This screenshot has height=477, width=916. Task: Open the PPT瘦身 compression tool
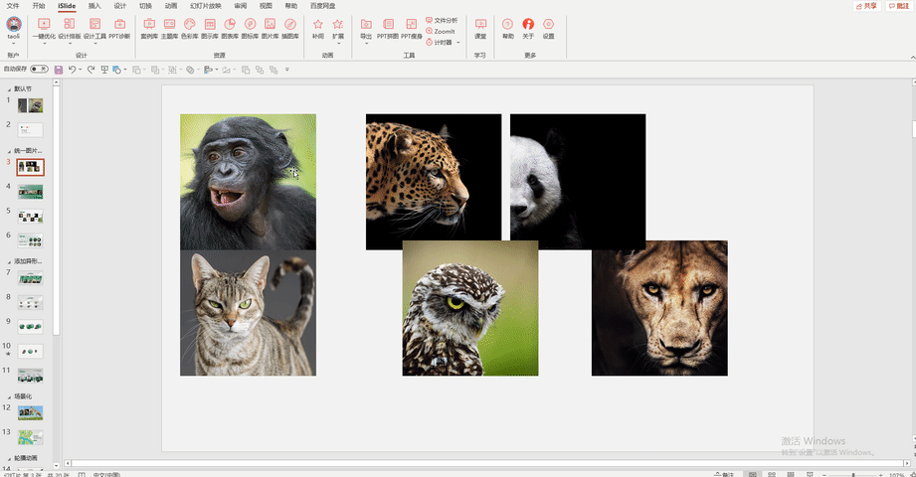(412, 28)
